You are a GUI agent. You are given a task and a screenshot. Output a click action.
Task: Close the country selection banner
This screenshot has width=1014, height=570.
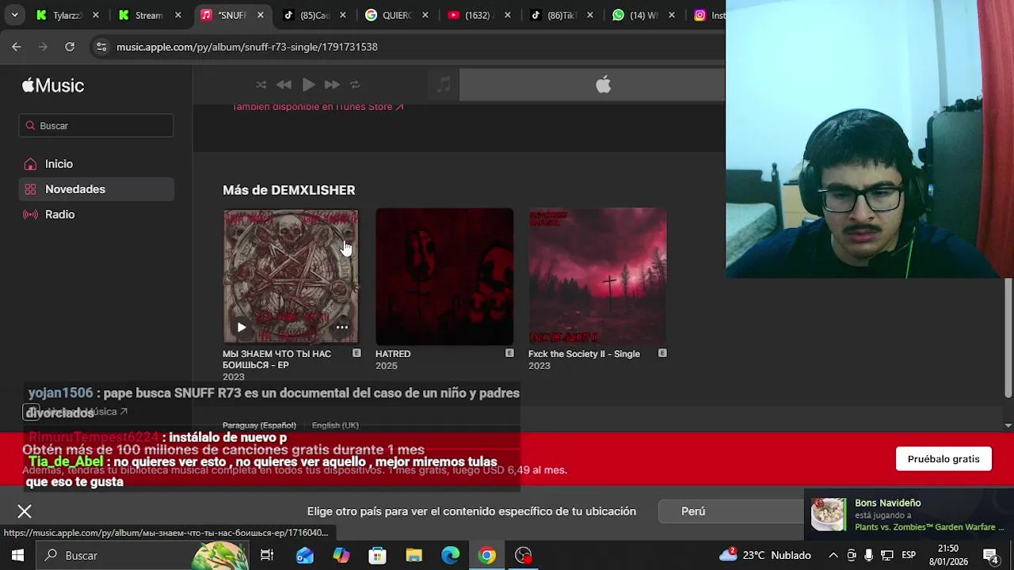25,511
